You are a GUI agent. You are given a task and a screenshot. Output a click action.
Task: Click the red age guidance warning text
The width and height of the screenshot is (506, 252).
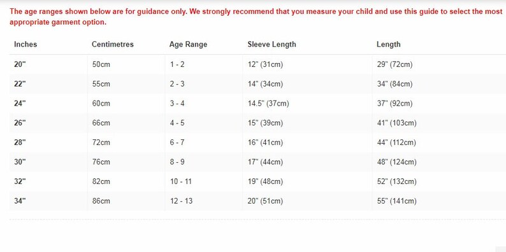[256, 17]
